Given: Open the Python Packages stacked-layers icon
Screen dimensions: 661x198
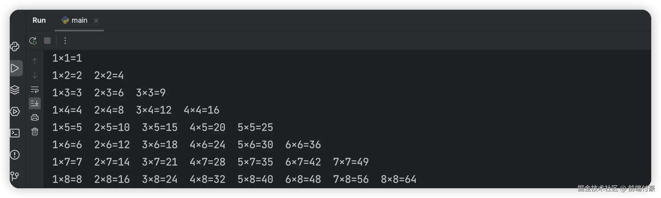Looking at the screenshot, I should point(15,90).
